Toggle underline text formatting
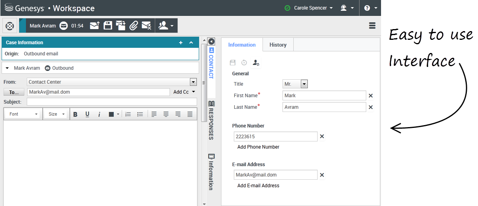This screenshot has height=206, width=478. pyautogui.click(x=87, y=114)
